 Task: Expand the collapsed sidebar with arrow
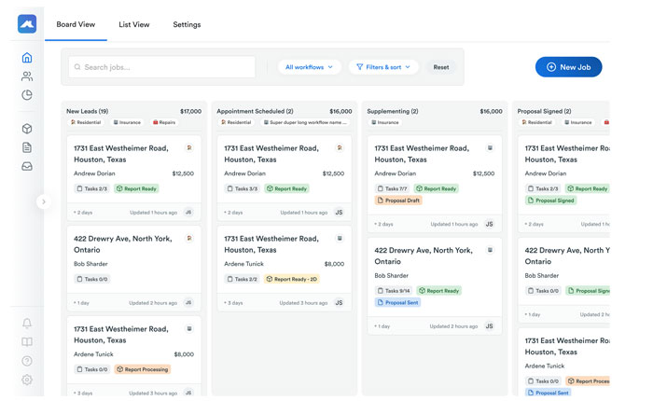pos(43,201)
